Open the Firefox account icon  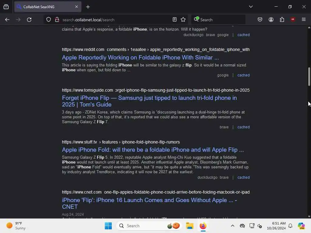click(271, 19)
